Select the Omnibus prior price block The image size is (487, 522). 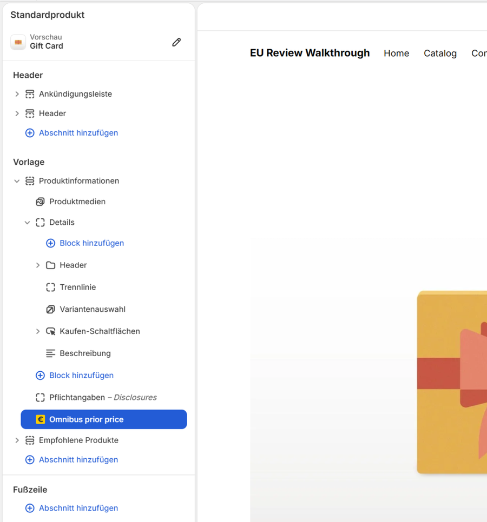[104, 419]
